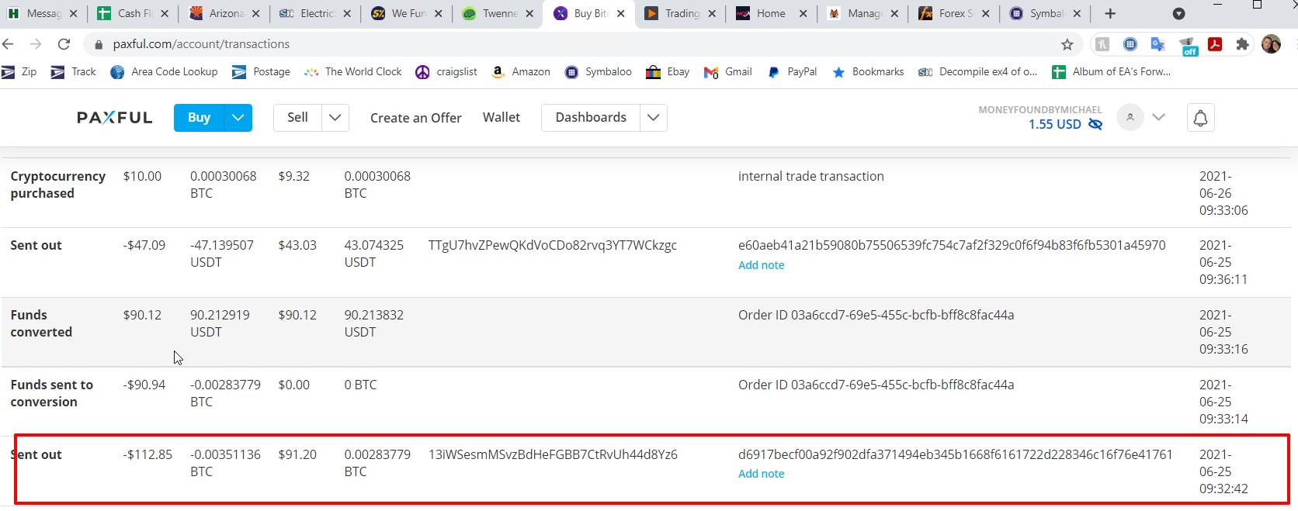
Task: Click Create an Offer
Action: pyautogui.click(x=415, y=118)
